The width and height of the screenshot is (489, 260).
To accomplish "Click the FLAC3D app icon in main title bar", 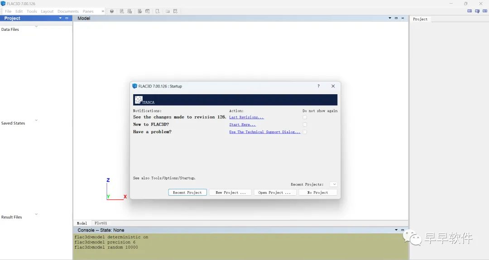I will click(3, 4).
